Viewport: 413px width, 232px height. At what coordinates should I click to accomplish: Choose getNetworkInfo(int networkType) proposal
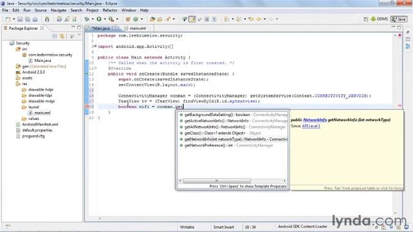pyautogui.click(x=233, y=139)
